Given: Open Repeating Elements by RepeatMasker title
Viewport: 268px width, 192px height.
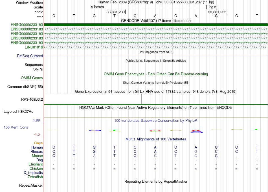Looking at the screenshot, I should tap(156, 181).
